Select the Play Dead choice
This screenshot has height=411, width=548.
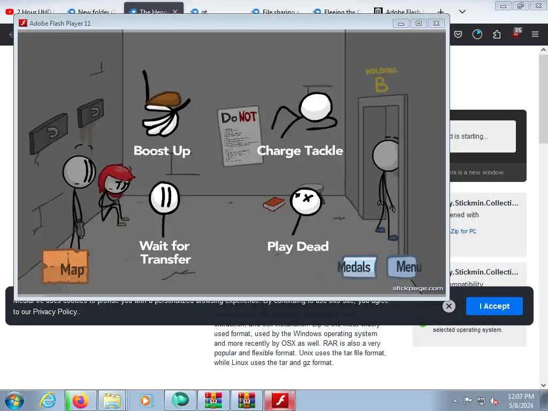(298, 246)
